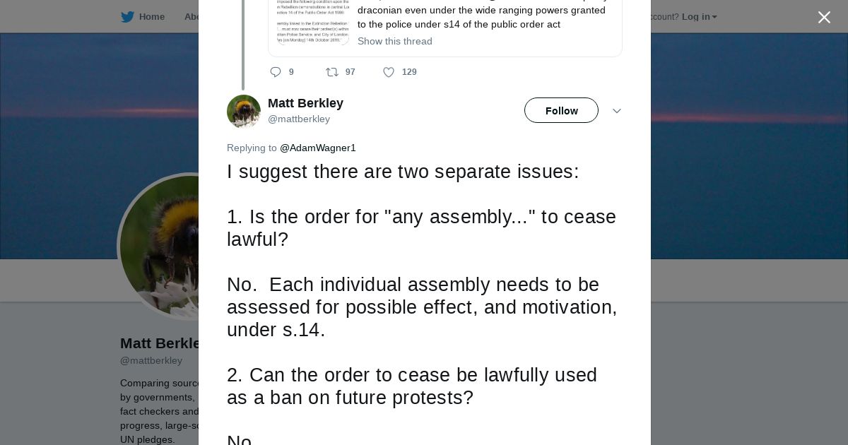The width and height of the screenshot is (848, 445).
Task: Click the quoted tweet text preview
Action: point(481,17)
